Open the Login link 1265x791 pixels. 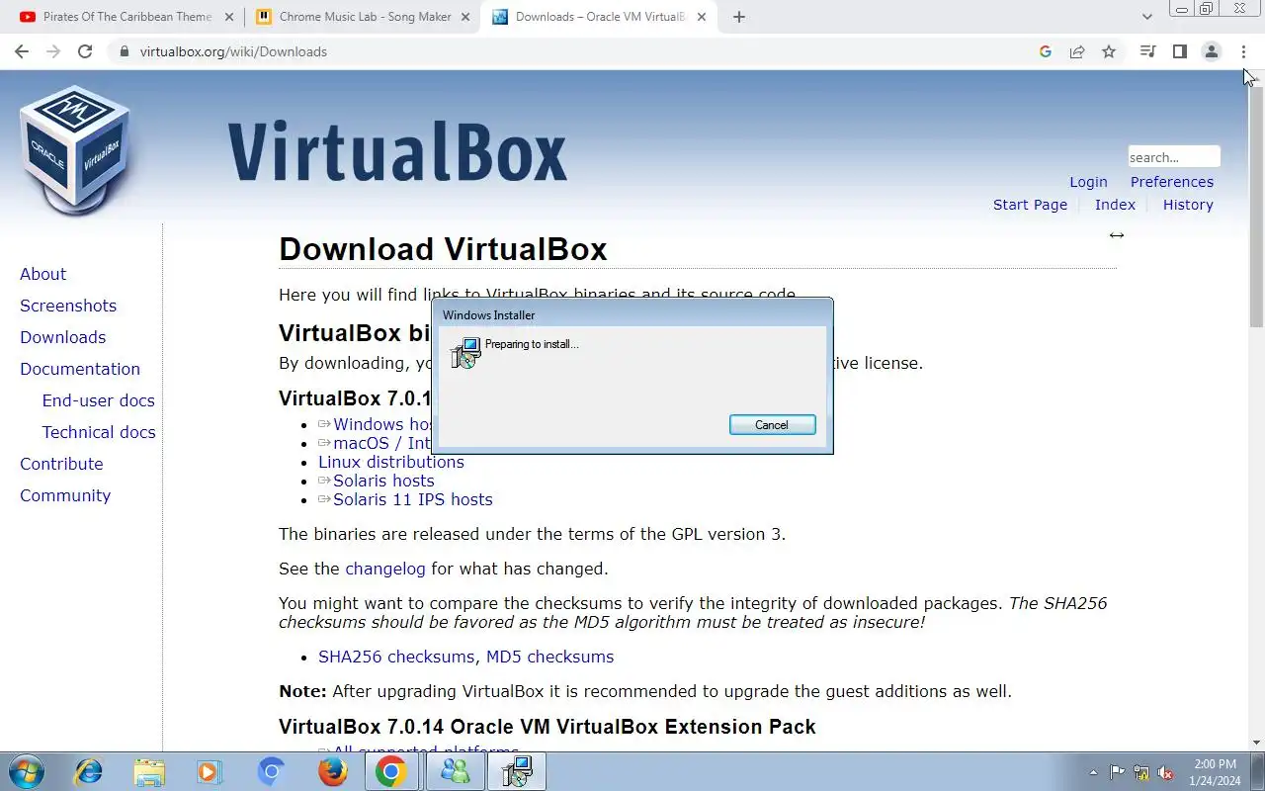tap(1088, 182)
